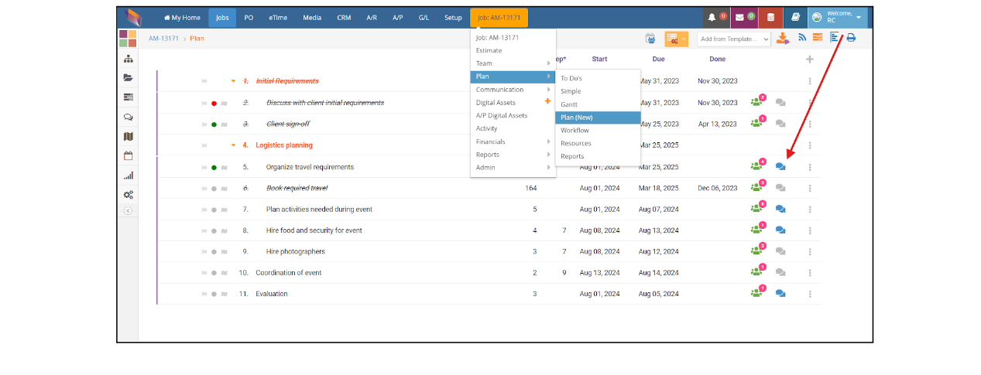The image size is (981, 375).
Task: Toggle flag on Logistics planning row
Action: click(204, 145)
